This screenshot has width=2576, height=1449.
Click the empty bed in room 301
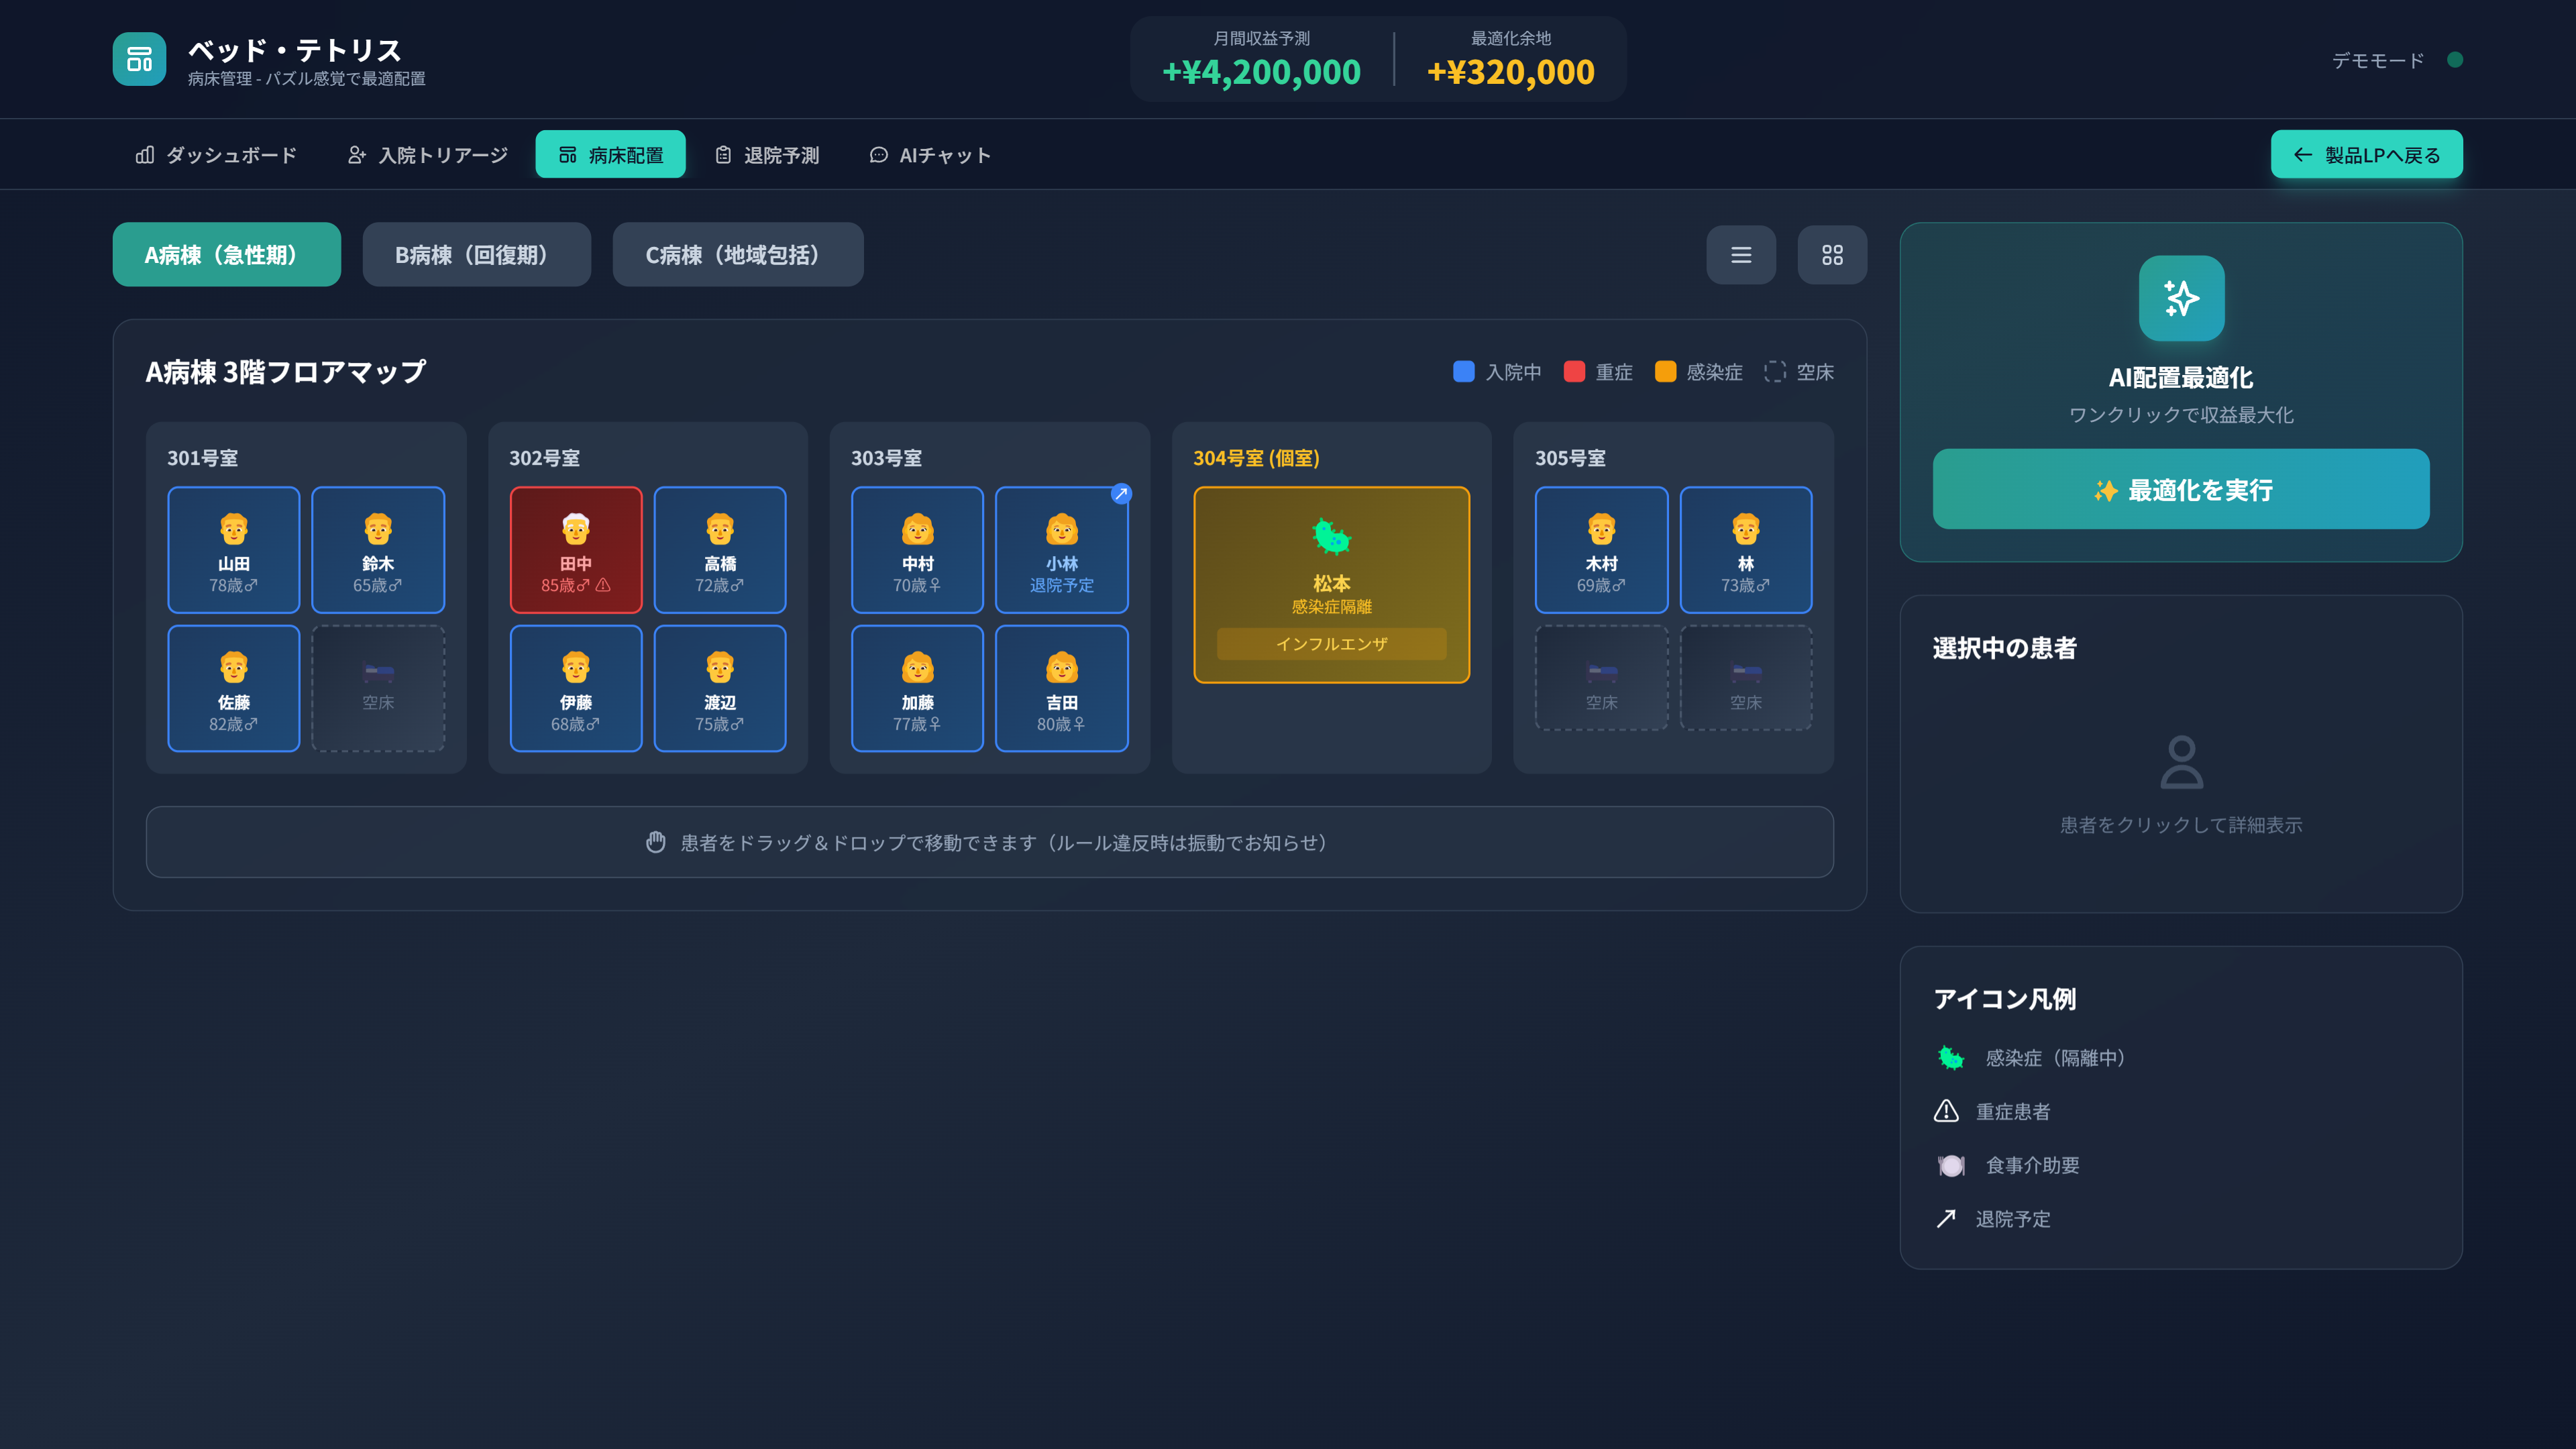pyautogui.click(x=378, y=688)
